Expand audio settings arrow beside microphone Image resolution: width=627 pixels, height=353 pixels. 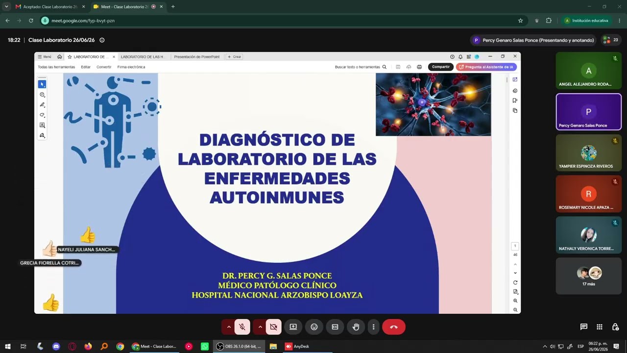point(228,327)
